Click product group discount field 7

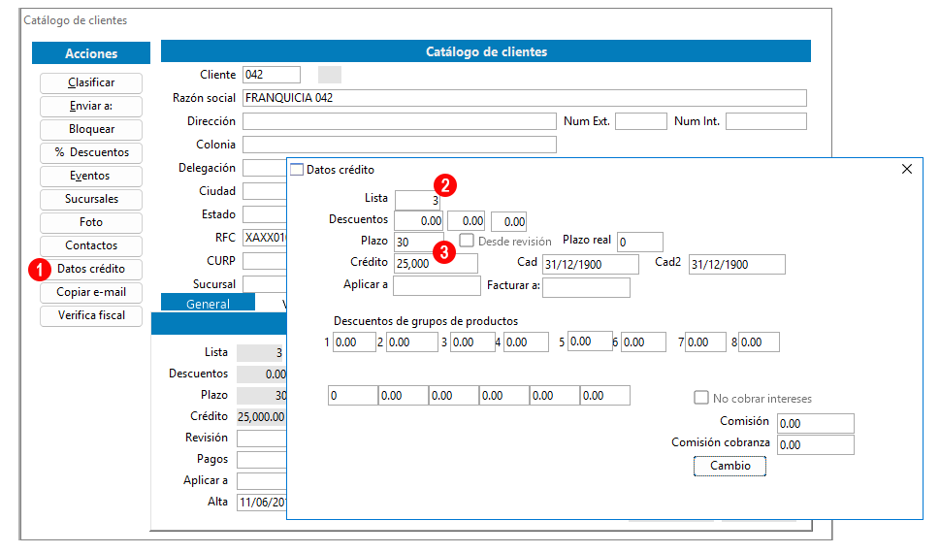point(705,342)
